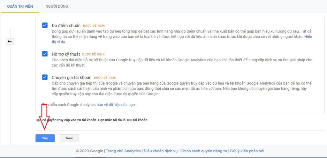Click the ĐƯỢC ĐỀ NGHỊ badge beside Đo điểm chuẩn
The image size is (327, 158).
(94, 26)
